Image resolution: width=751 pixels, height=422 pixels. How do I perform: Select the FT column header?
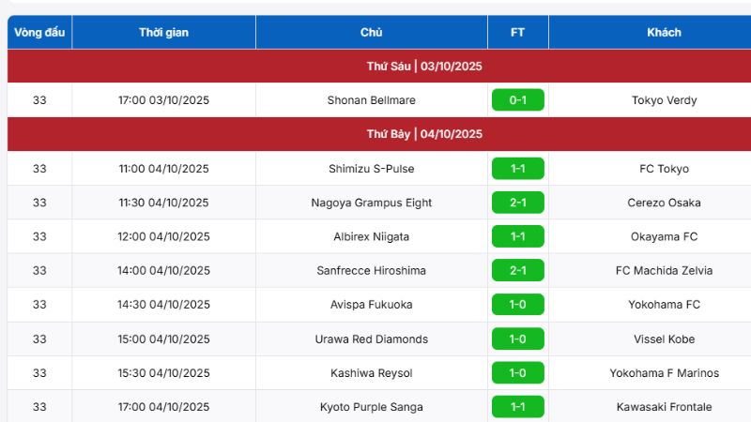517,32
